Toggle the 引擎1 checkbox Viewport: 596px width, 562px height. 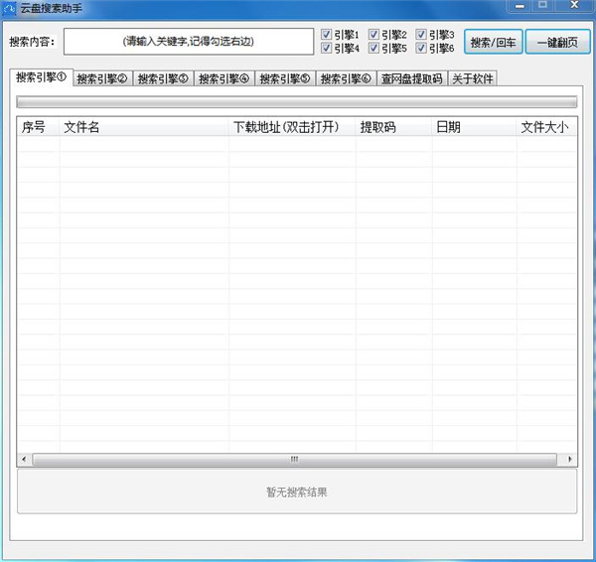pos(327,35)
